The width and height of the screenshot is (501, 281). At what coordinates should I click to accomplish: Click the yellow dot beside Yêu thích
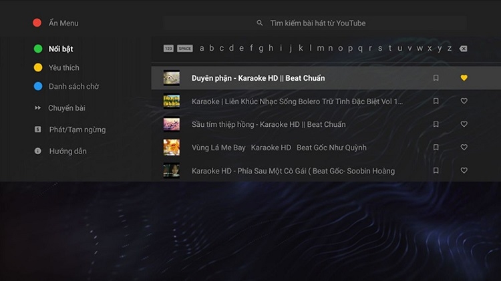point(38,67)
